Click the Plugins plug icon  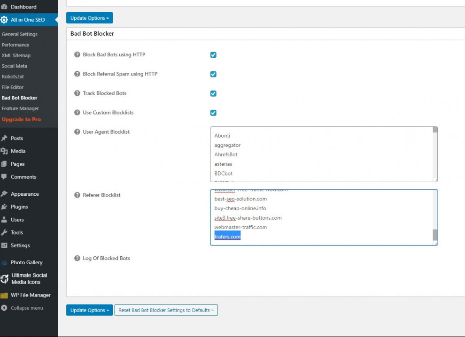tap(4, 207)
